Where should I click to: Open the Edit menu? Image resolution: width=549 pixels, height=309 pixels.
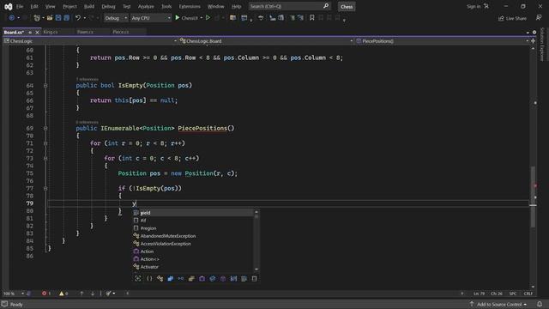[x=34, y=6]
